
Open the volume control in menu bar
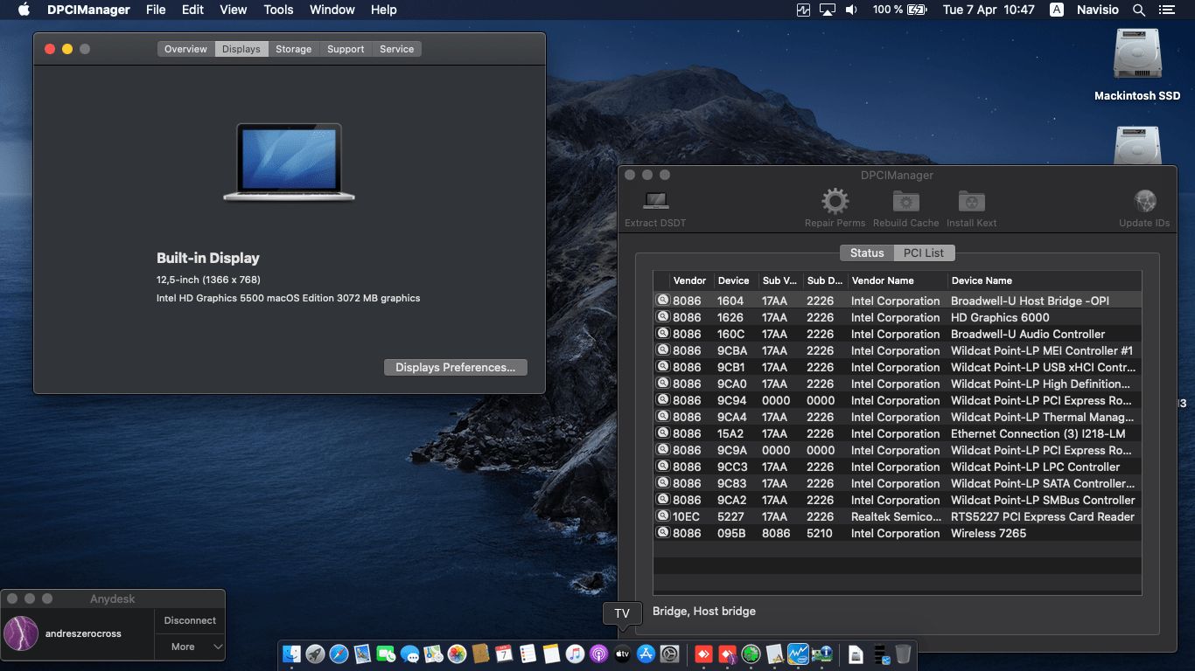coord(851,10)
